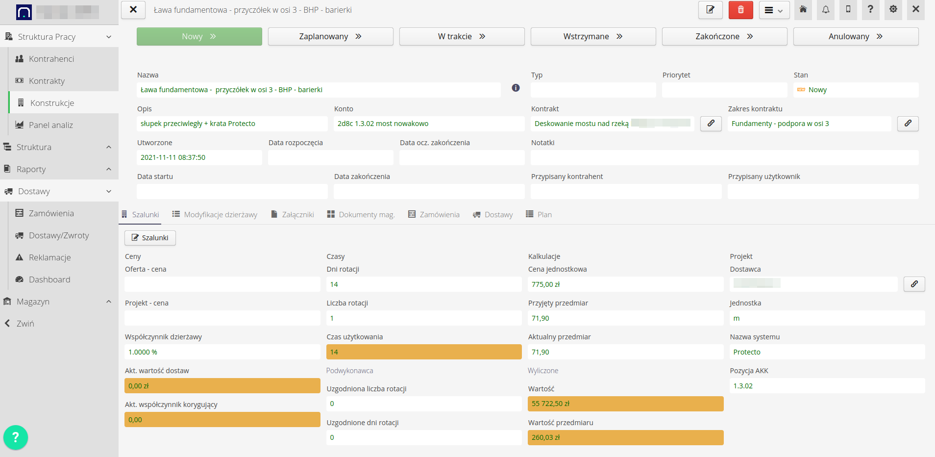Click link icon beside Dostawca field

point(914,284)
